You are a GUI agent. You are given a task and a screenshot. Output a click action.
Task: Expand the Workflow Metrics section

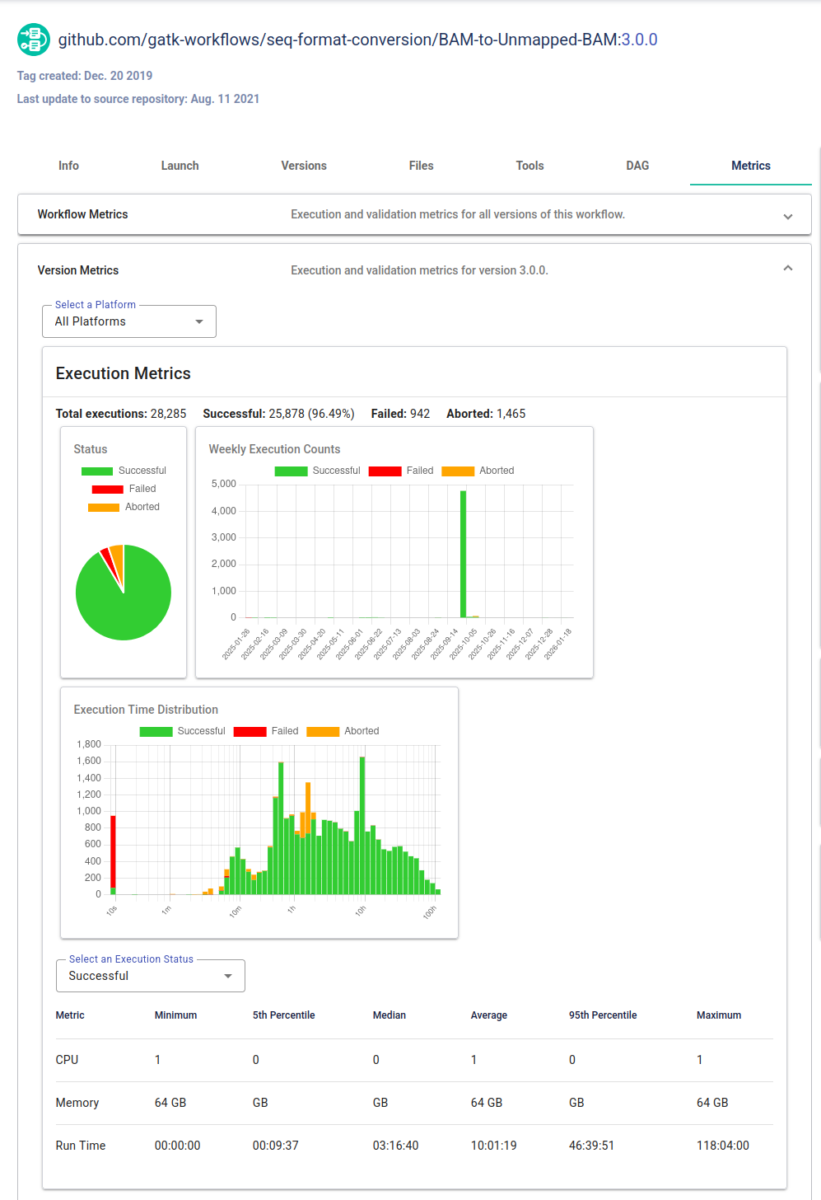coord(787,216)
